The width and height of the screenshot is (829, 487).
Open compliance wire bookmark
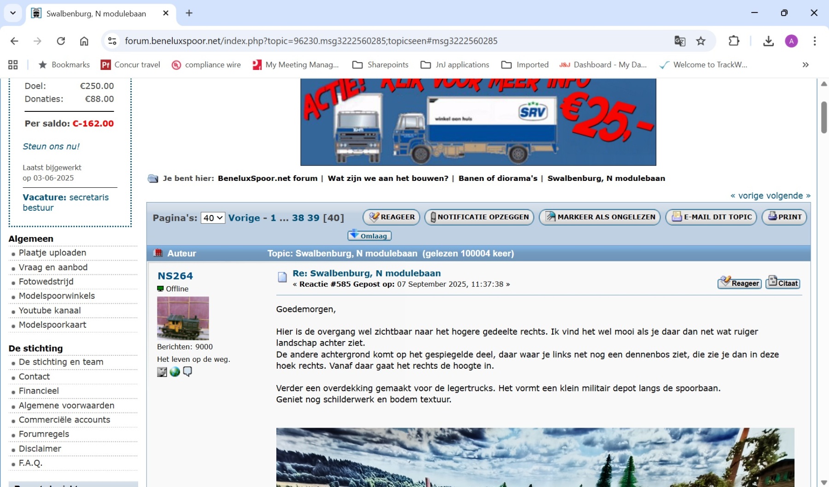[x=206, y=65]
